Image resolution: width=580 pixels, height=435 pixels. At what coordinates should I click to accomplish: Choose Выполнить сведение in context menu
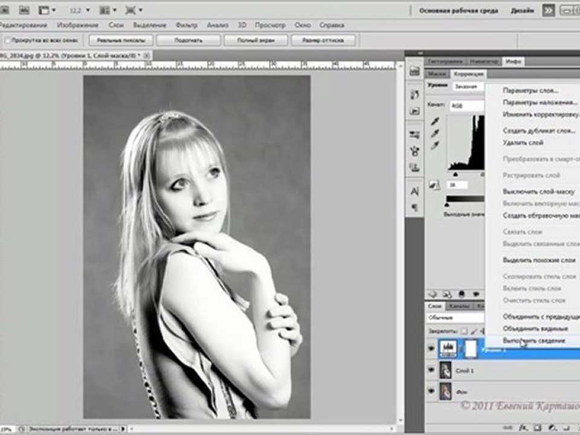533,341
